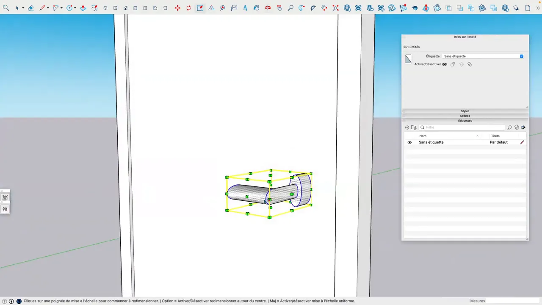Hide the Sans étiquette tag visibility

tap(409, 142)
